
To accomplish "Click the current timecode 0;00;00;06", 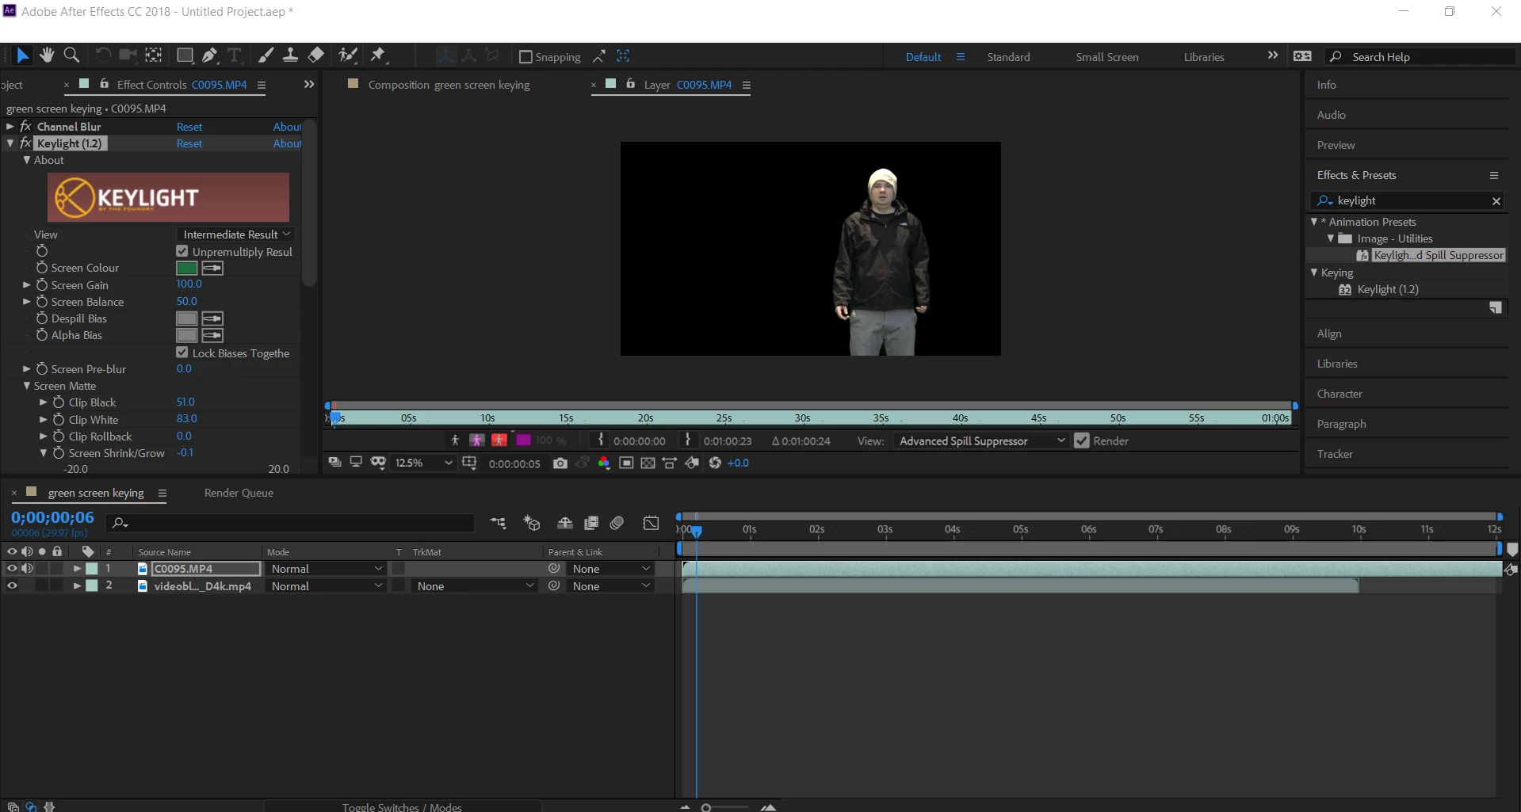I will tap(52, 517).
